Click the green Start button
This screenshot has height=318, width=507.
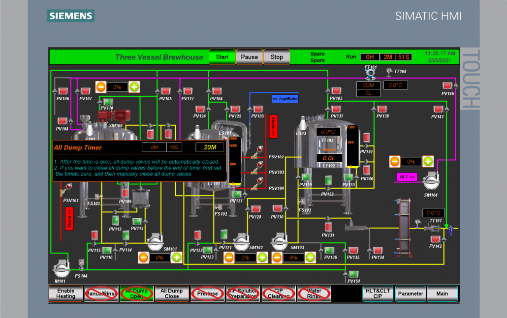coord(222,57)
